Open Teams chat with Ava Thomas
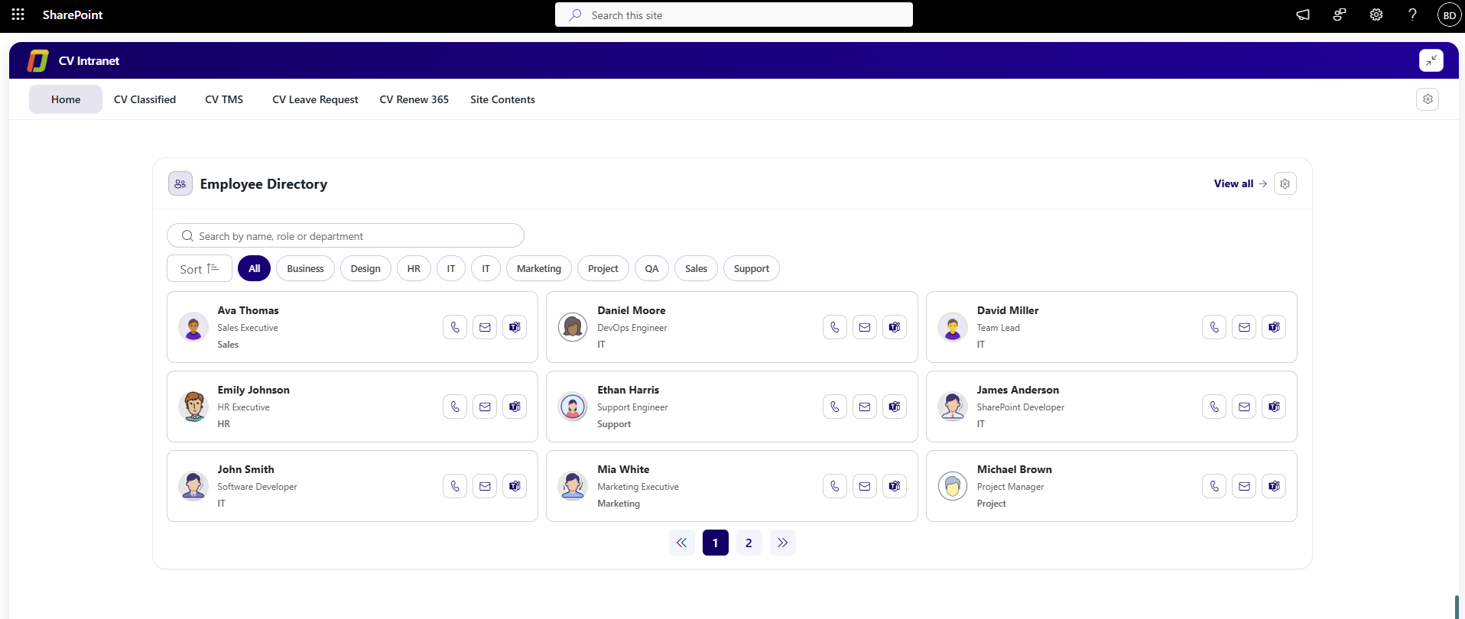Image resolution: width=1465 pixels, height=619 pixels. (x=515, y=327)
